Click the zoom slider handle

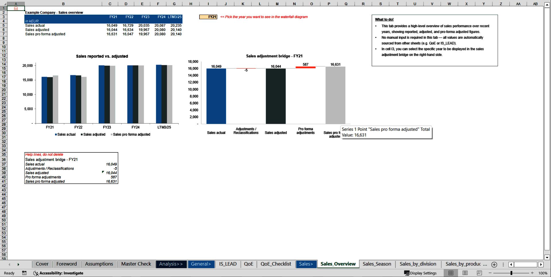click(x=511, y=273)
